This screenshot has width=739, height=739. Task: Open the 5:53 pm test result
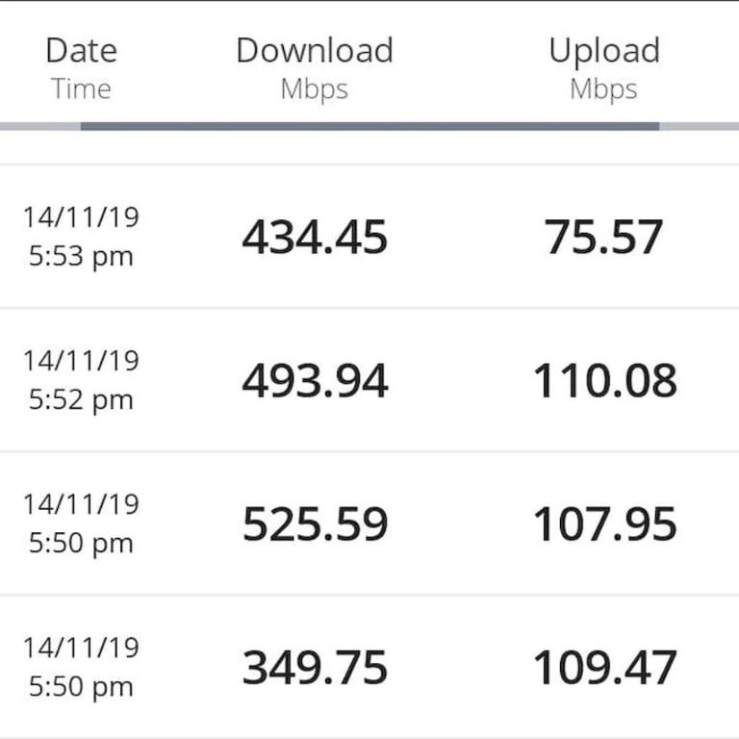pos(369,237)
